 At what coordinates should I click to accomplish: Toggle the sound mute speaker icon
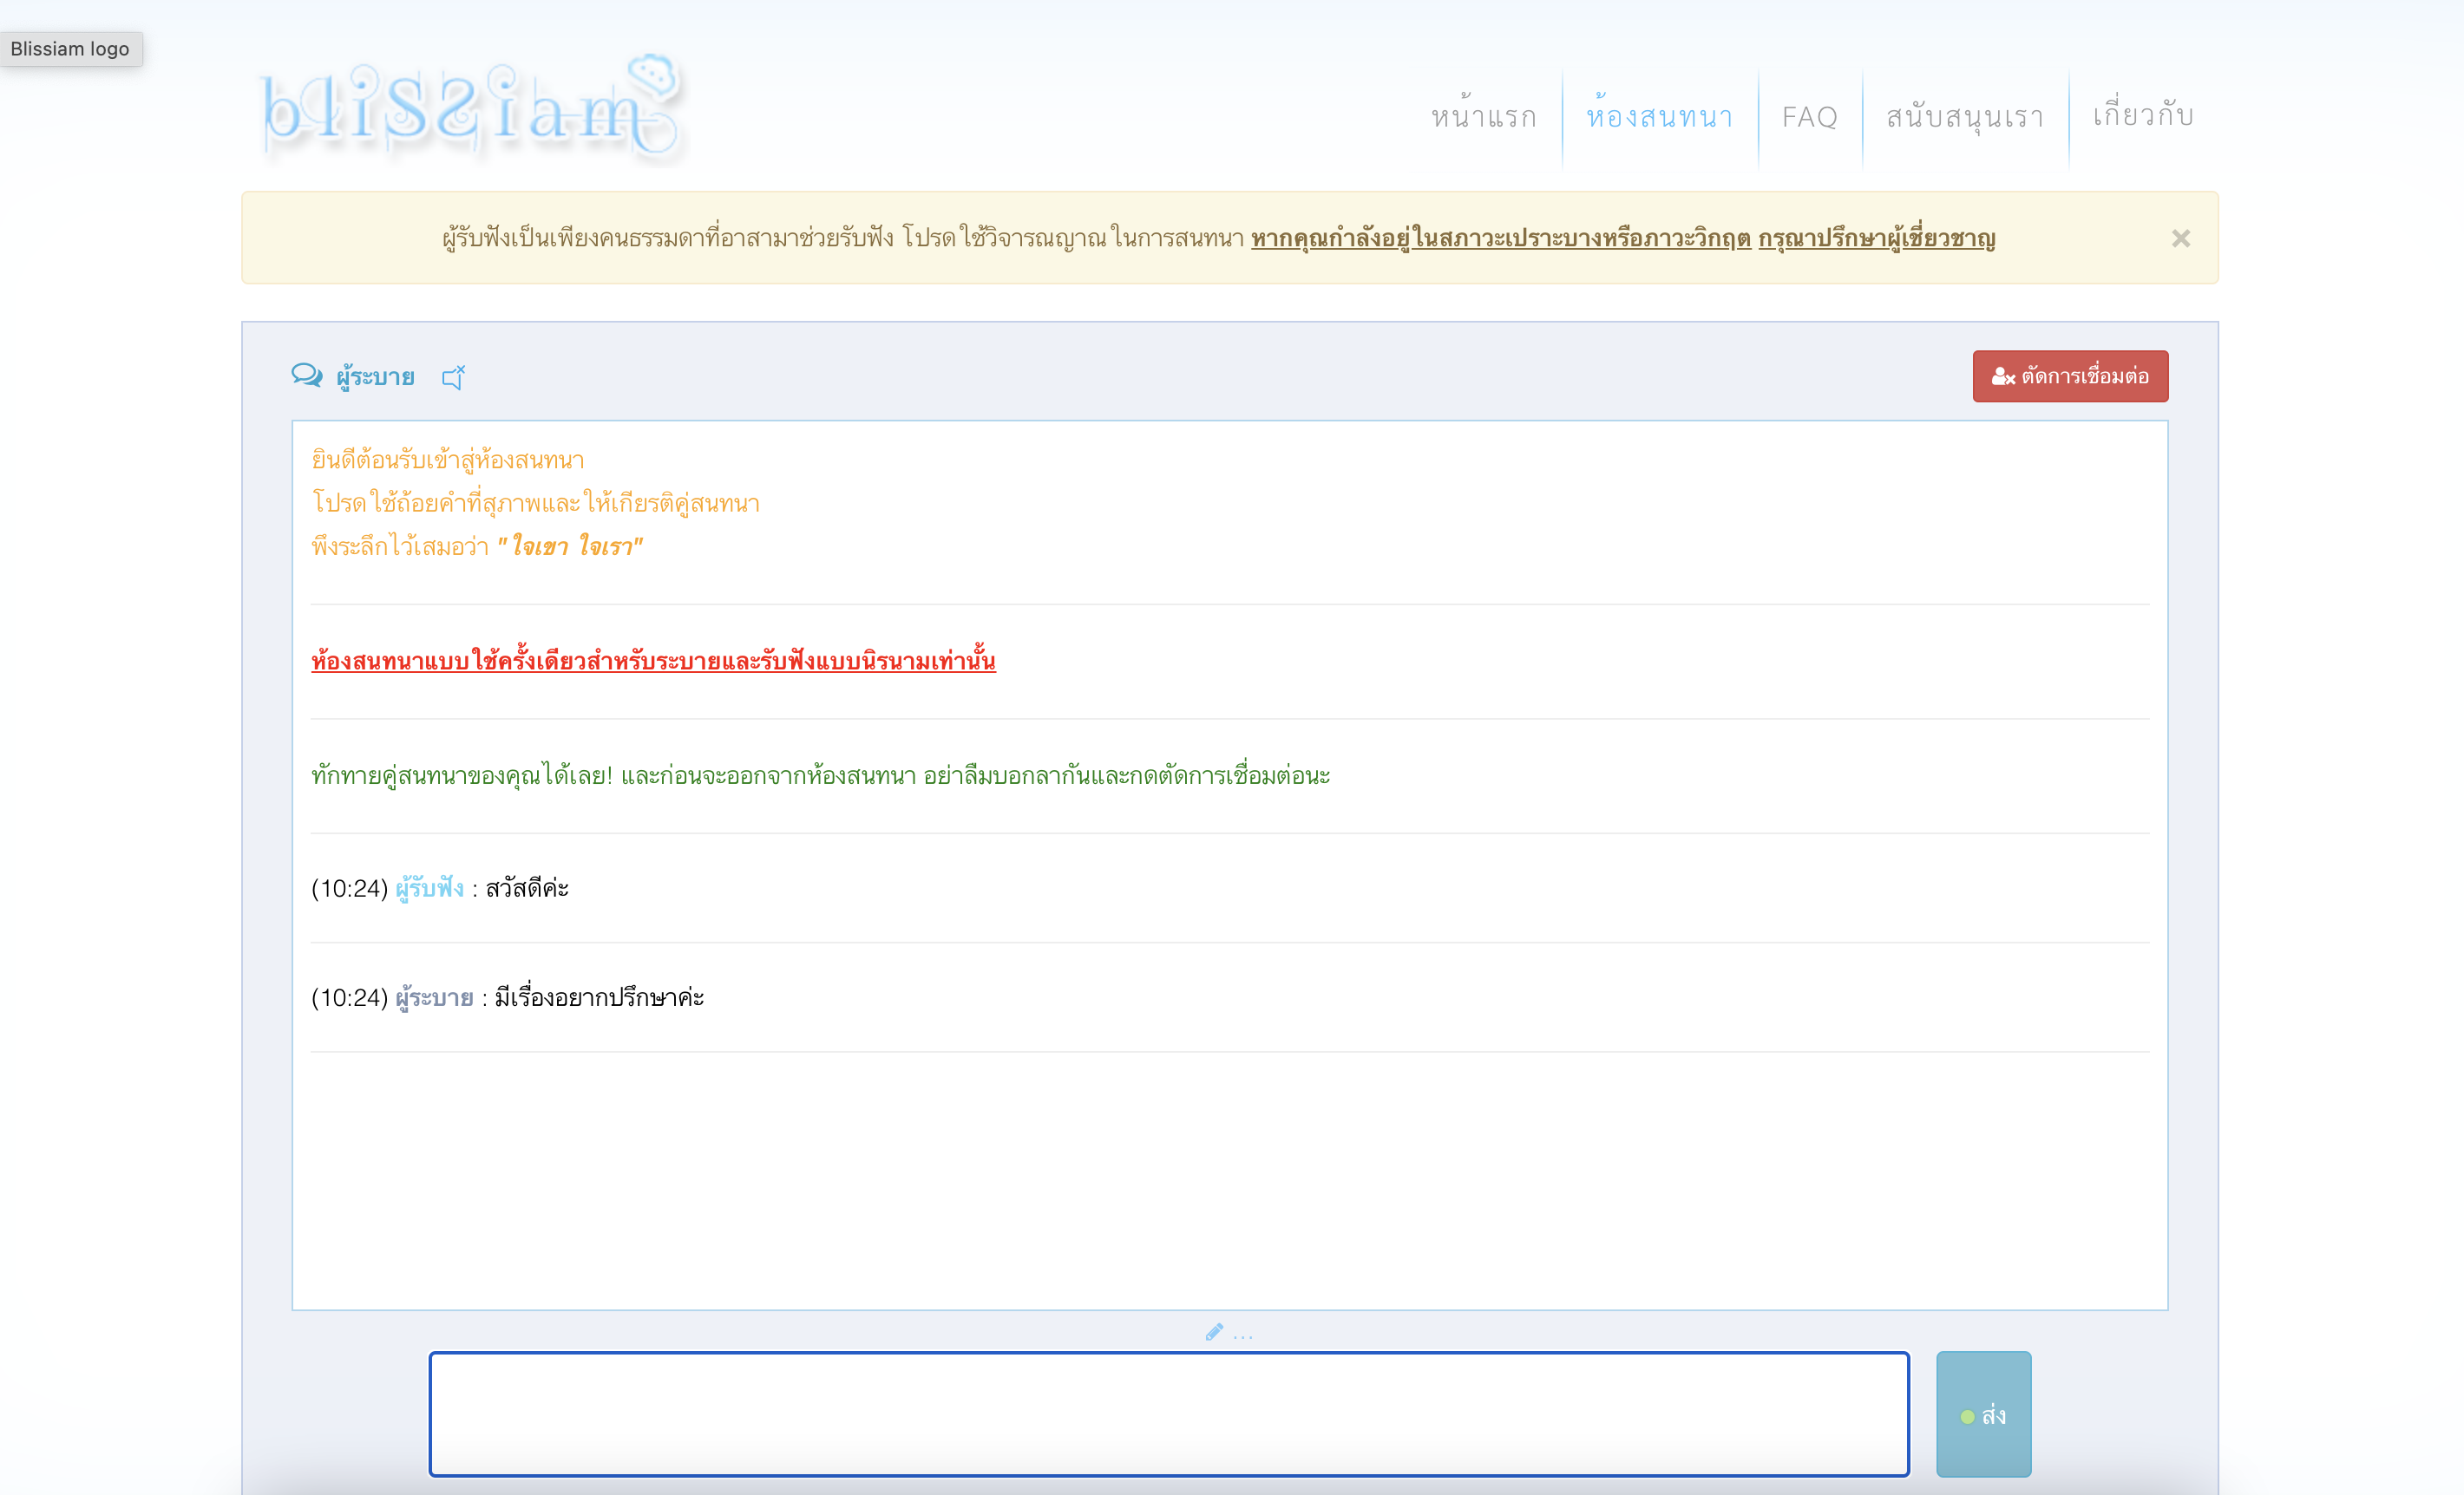coord(453,376)
